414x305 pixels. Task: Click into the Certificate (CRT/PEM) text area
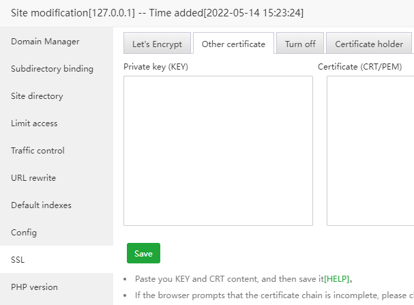pyautogui.click(x=372, y=150)
